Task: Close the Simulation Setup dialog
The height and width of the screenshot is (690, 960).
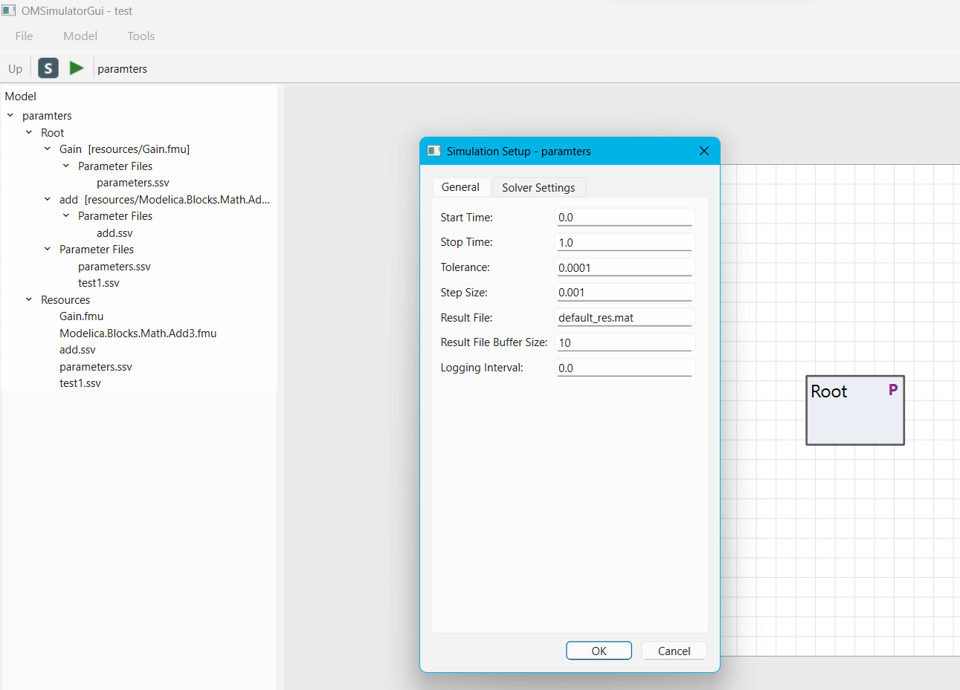Action: [704, 151]
